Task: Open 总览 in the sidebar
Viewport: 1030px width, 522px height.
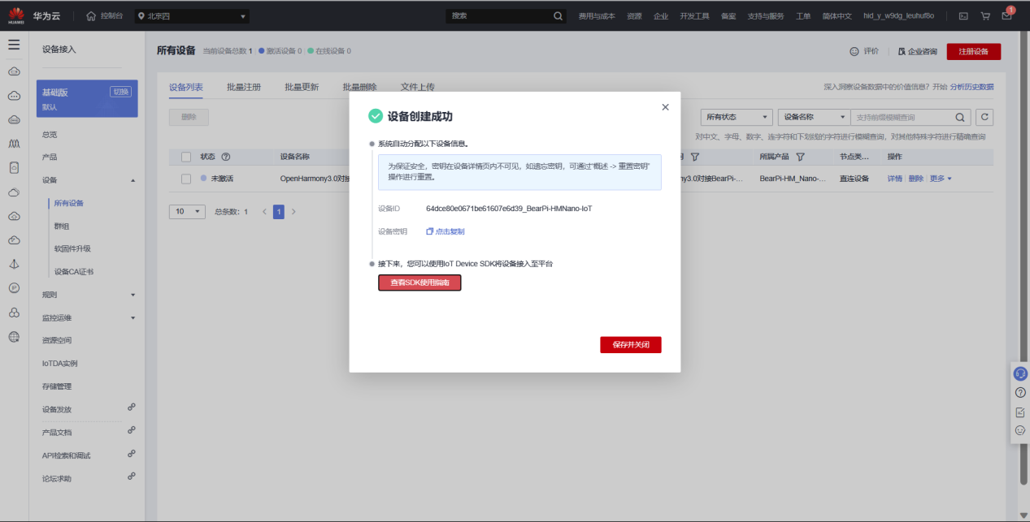Action: point(50,134)
